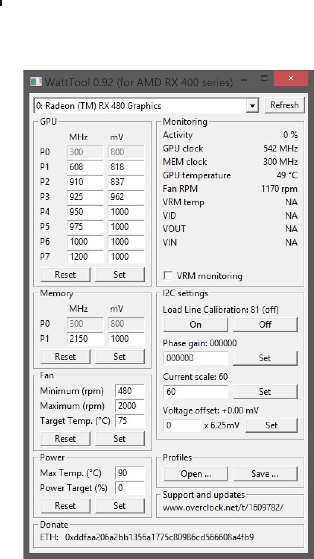Turn Load Line Calibration On
314x559 pixels.
tap(196, 324)
